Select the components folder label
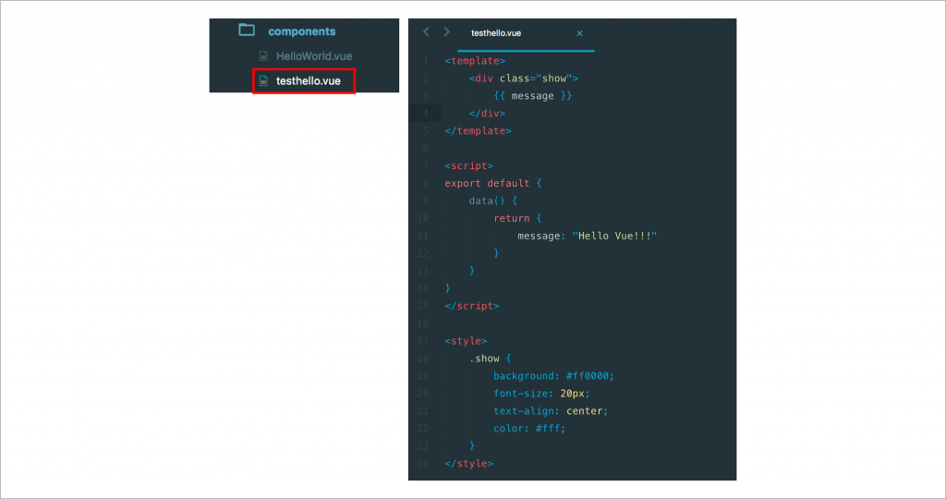 302,31
